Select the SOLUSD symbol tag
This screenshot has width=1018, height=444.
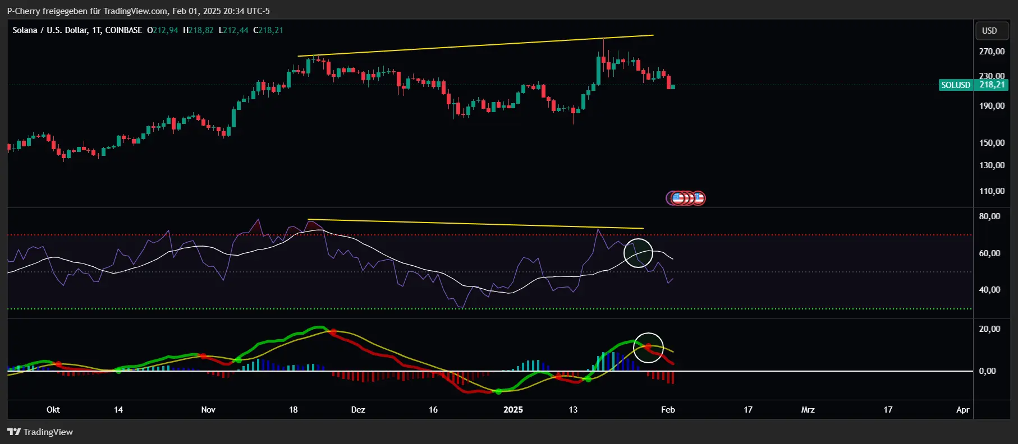click(x=955, y=85)
